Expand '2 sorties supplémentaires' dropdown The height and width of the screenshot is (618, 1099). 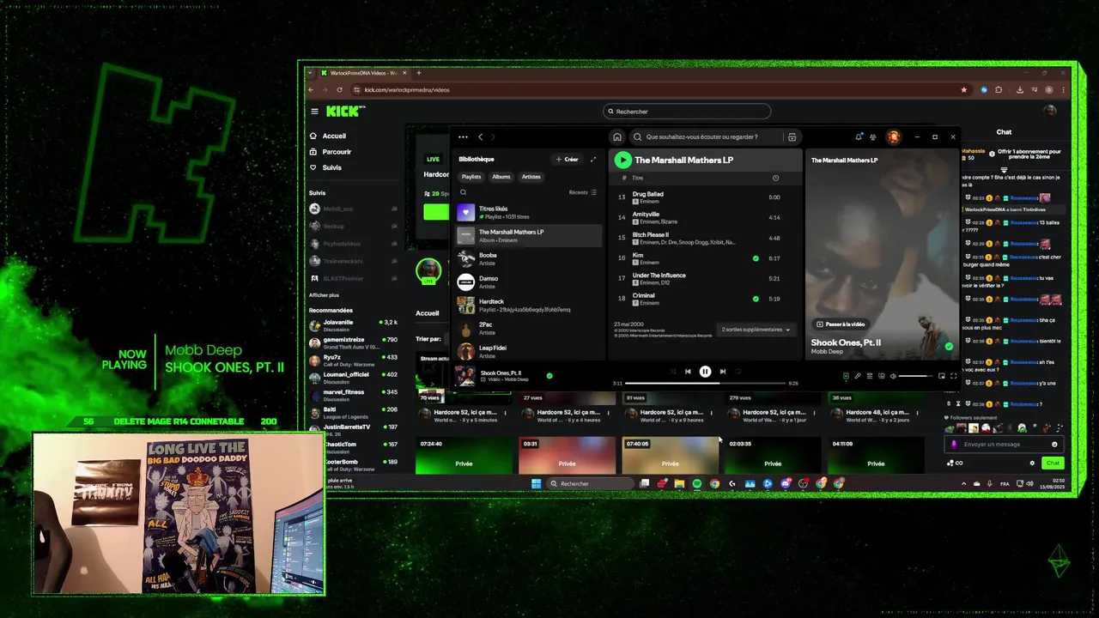click(x=756, y=330)
